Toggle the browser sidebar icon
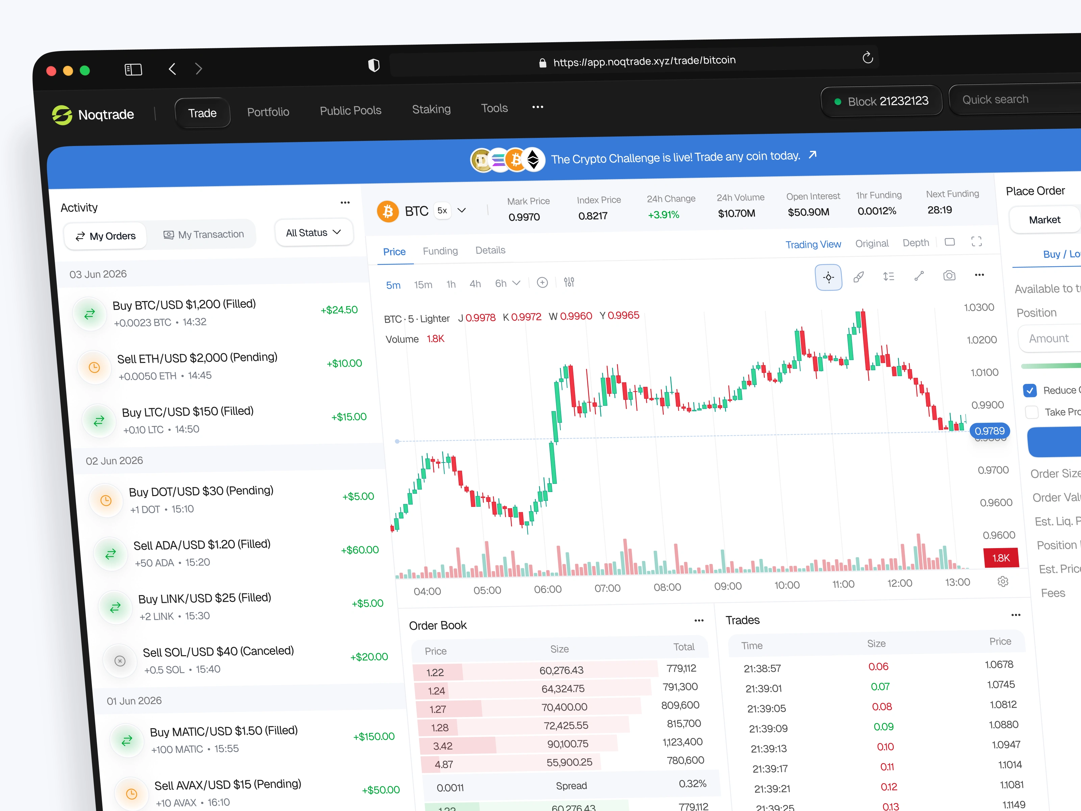This screenshot has width=1081, height=811. (133, 69)
